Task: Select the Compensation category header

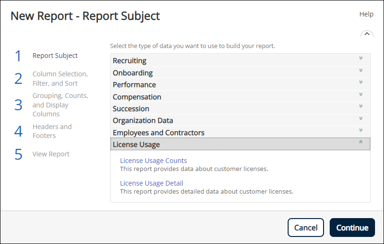Action: click(x=240, y=97)
